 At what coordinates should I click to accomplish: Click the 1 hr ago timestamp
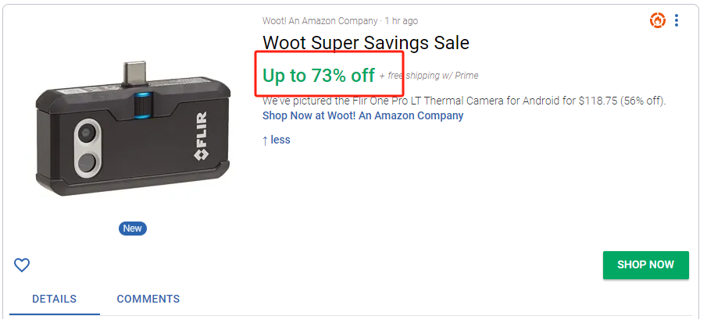coord(401,20)
